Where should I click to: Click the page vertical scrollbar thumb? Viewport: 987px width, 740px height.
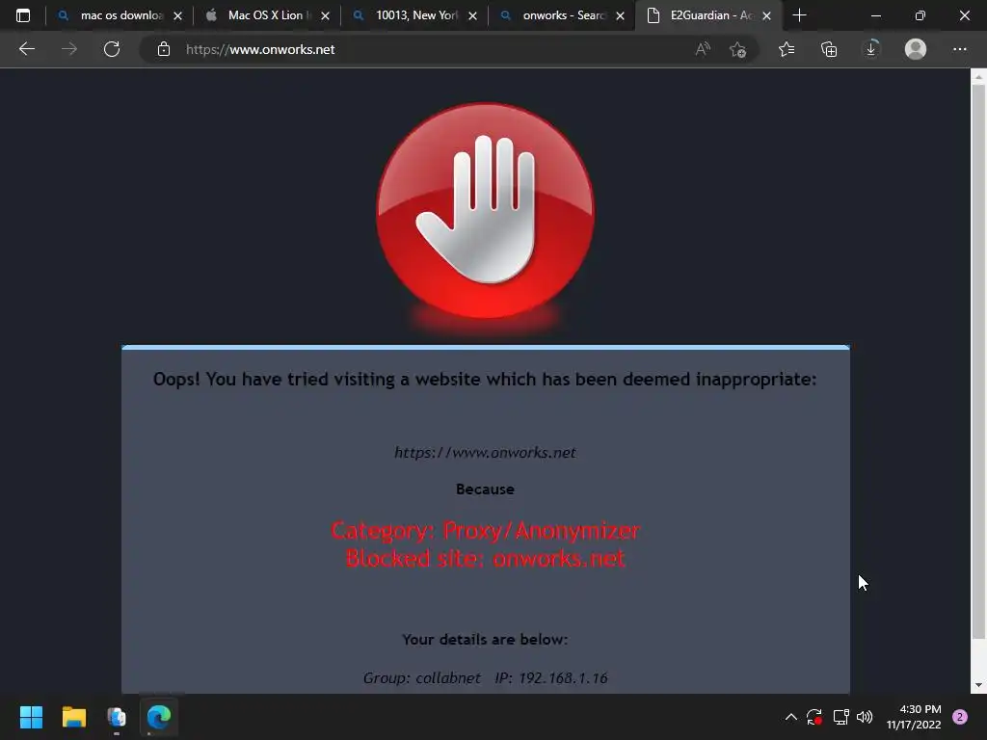point(978,362)
